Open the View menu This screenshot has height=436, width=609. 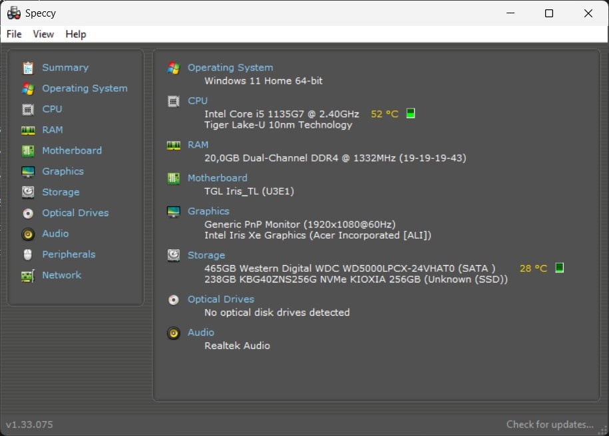click(x=43, y=34)
